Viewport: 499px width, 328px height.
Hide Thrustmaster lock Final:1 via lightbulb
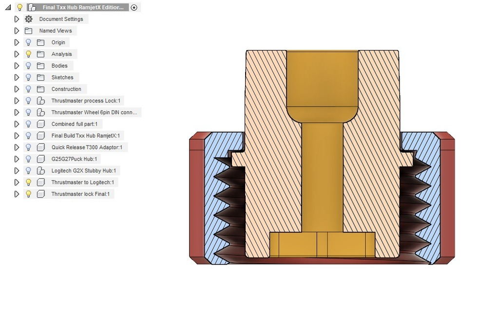click(x=28, y=194)
